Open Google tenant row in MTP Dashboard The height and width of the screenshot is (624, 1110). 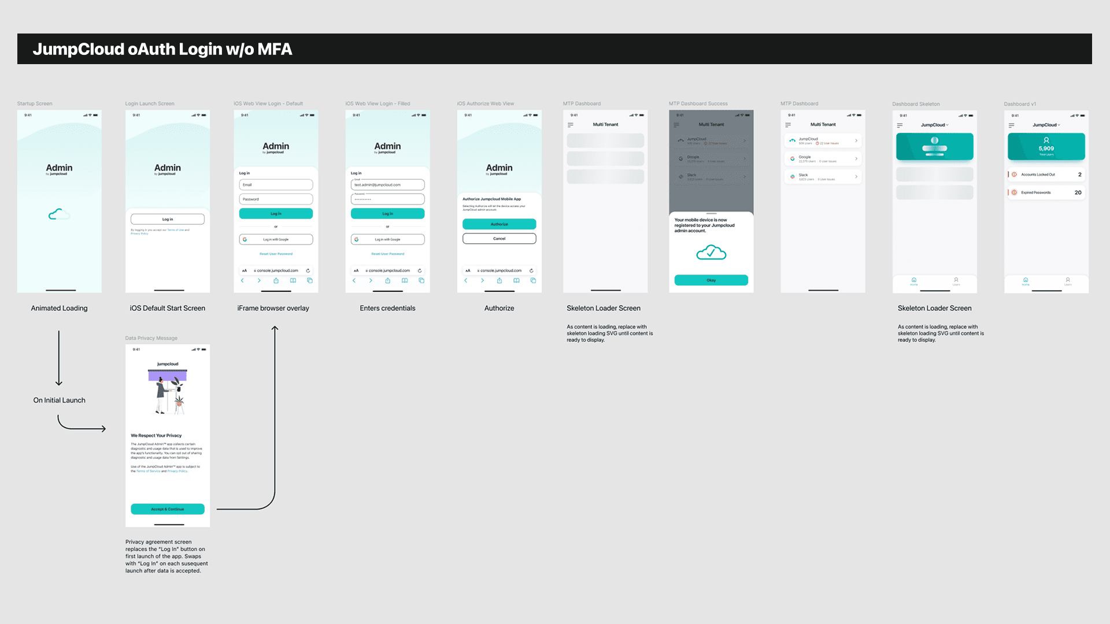click(823, 159)
